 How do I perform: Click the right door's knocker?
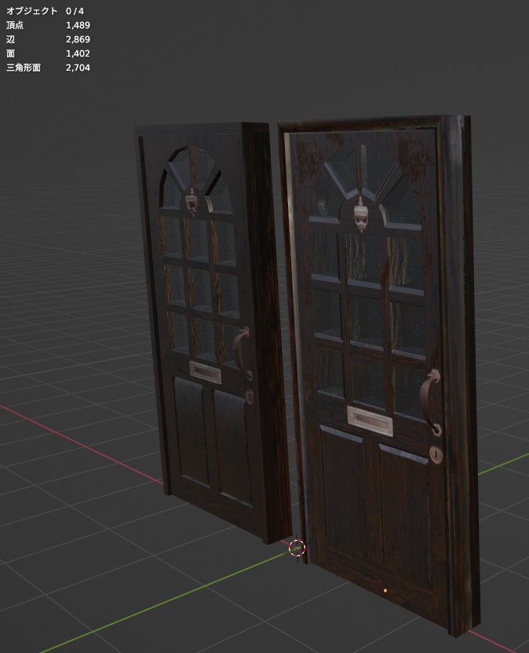[361, 215]
